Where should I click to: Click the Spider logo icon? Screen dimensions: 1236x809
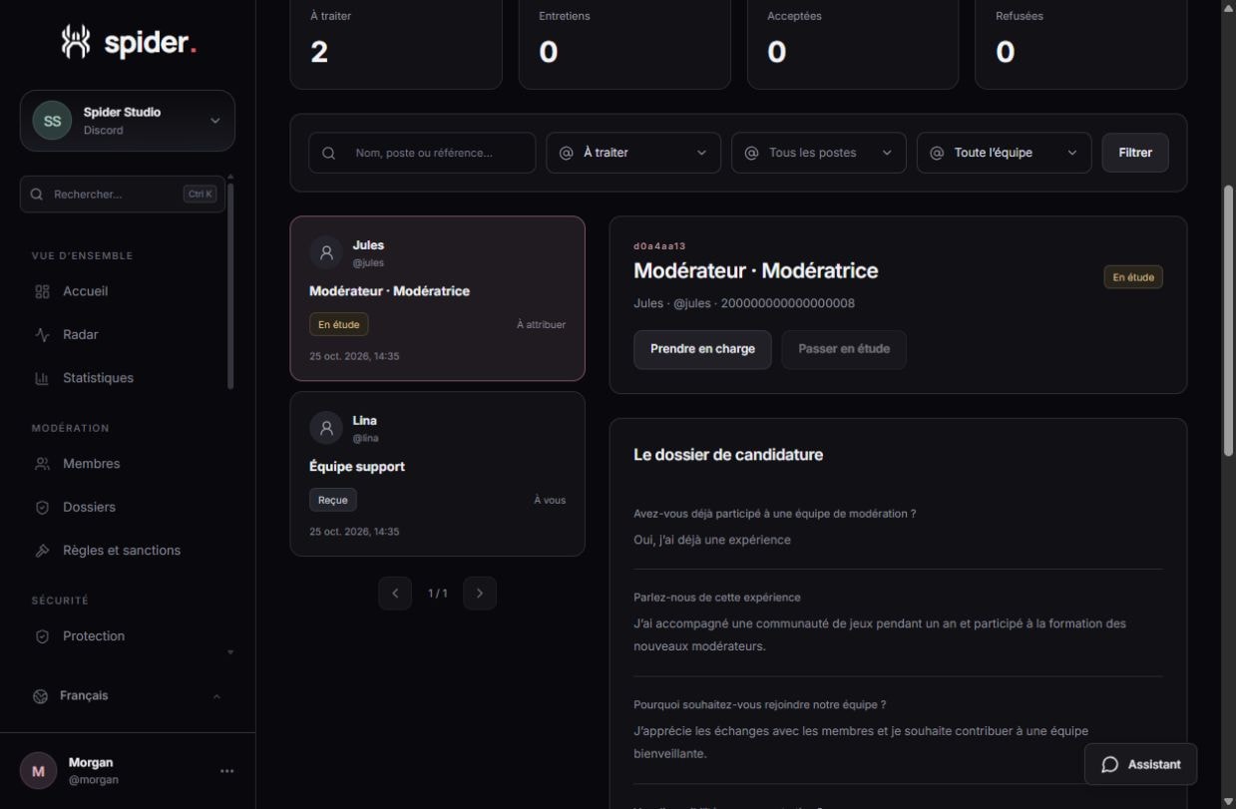tap(76, 41)
